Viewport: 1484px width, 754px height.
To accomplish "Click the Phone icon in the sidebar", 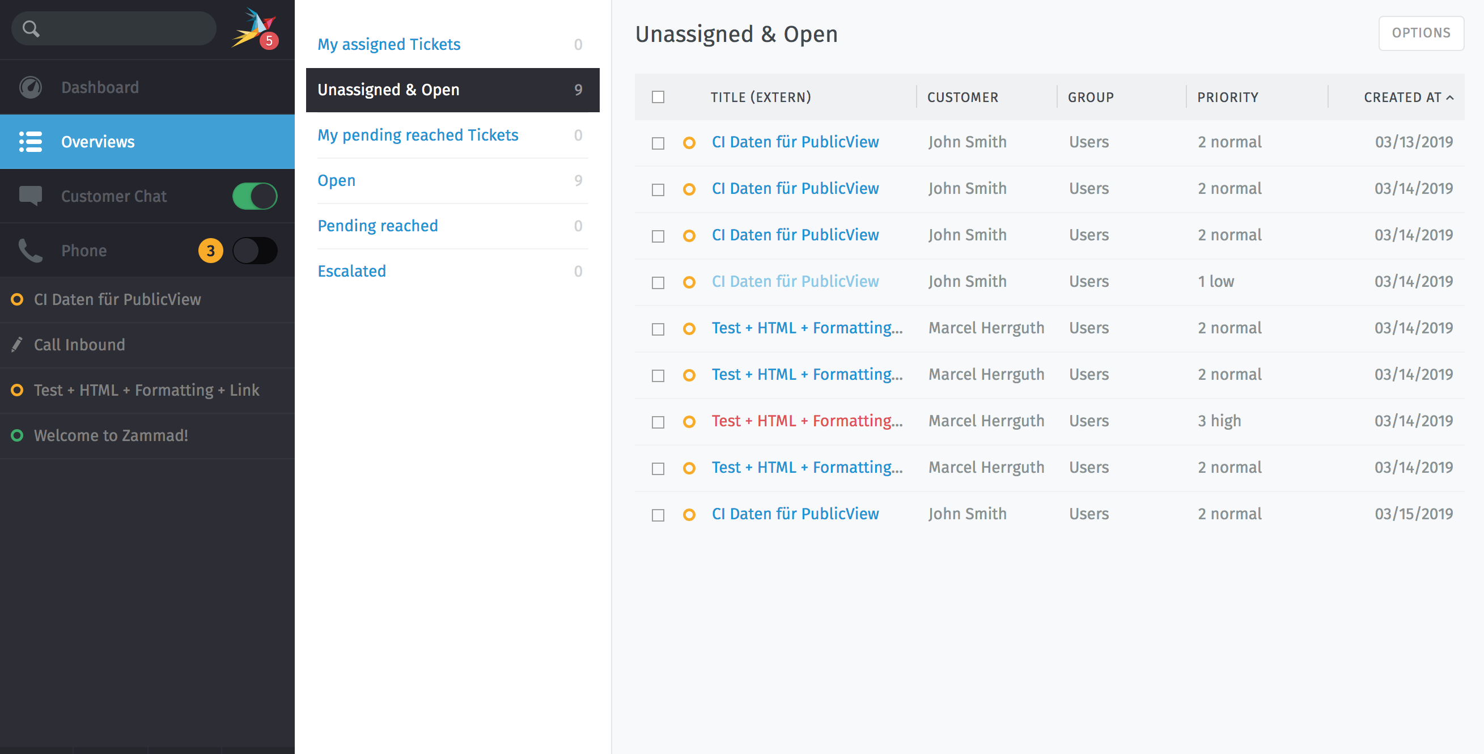I will click(x=30, y=250).
